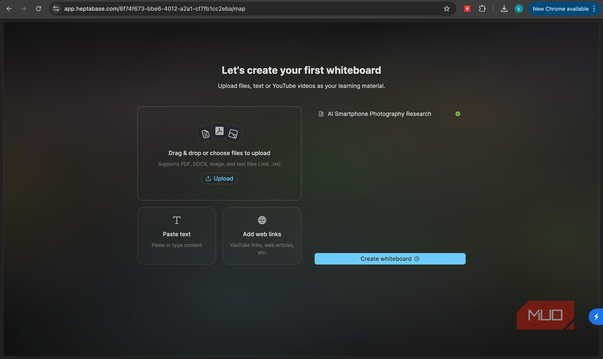The width and height of the screenshot is (603, 359).
Task: Open the Chrome profile avatar
Action: point(519,9)
